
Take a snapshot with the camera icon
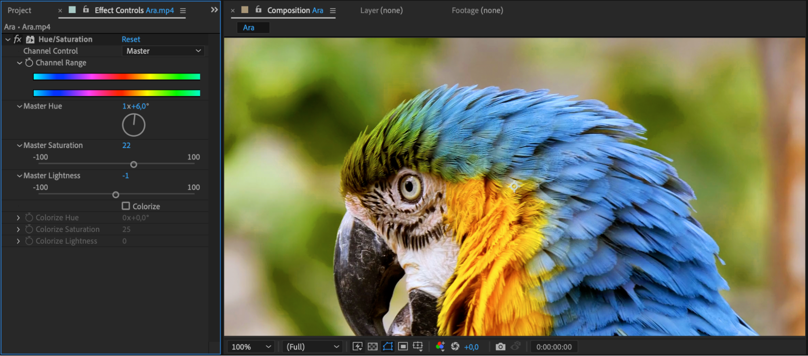click(x=500, y=347)
